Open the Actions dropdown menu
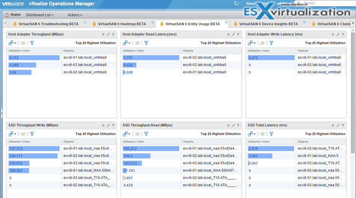Image resolution: width=356 pixels, height=198 pixels. coord(75,15)
